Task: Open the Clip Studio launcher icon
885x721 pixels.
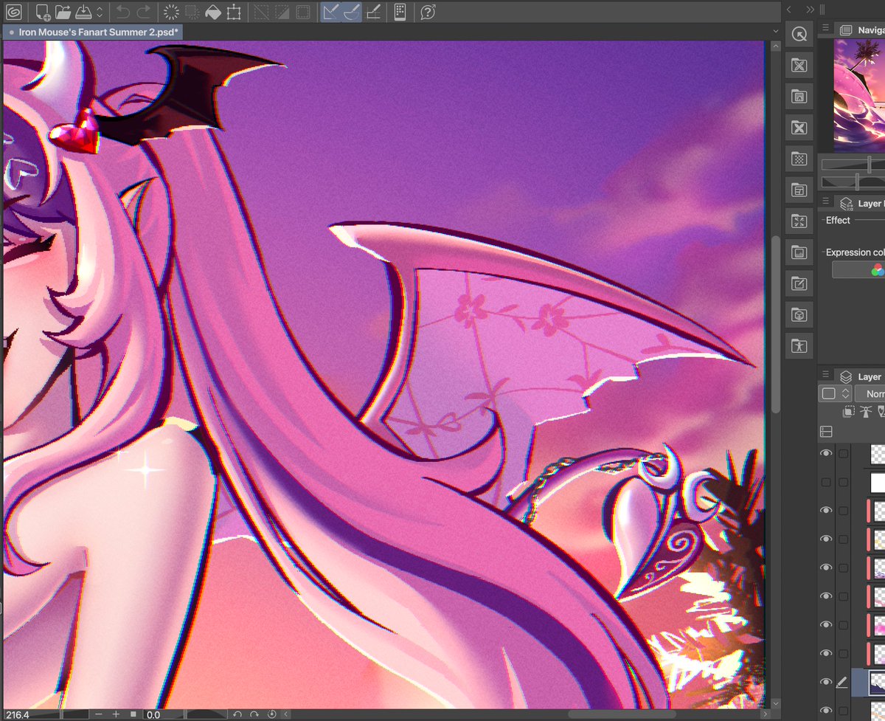Action: click(x=13, y=12)
